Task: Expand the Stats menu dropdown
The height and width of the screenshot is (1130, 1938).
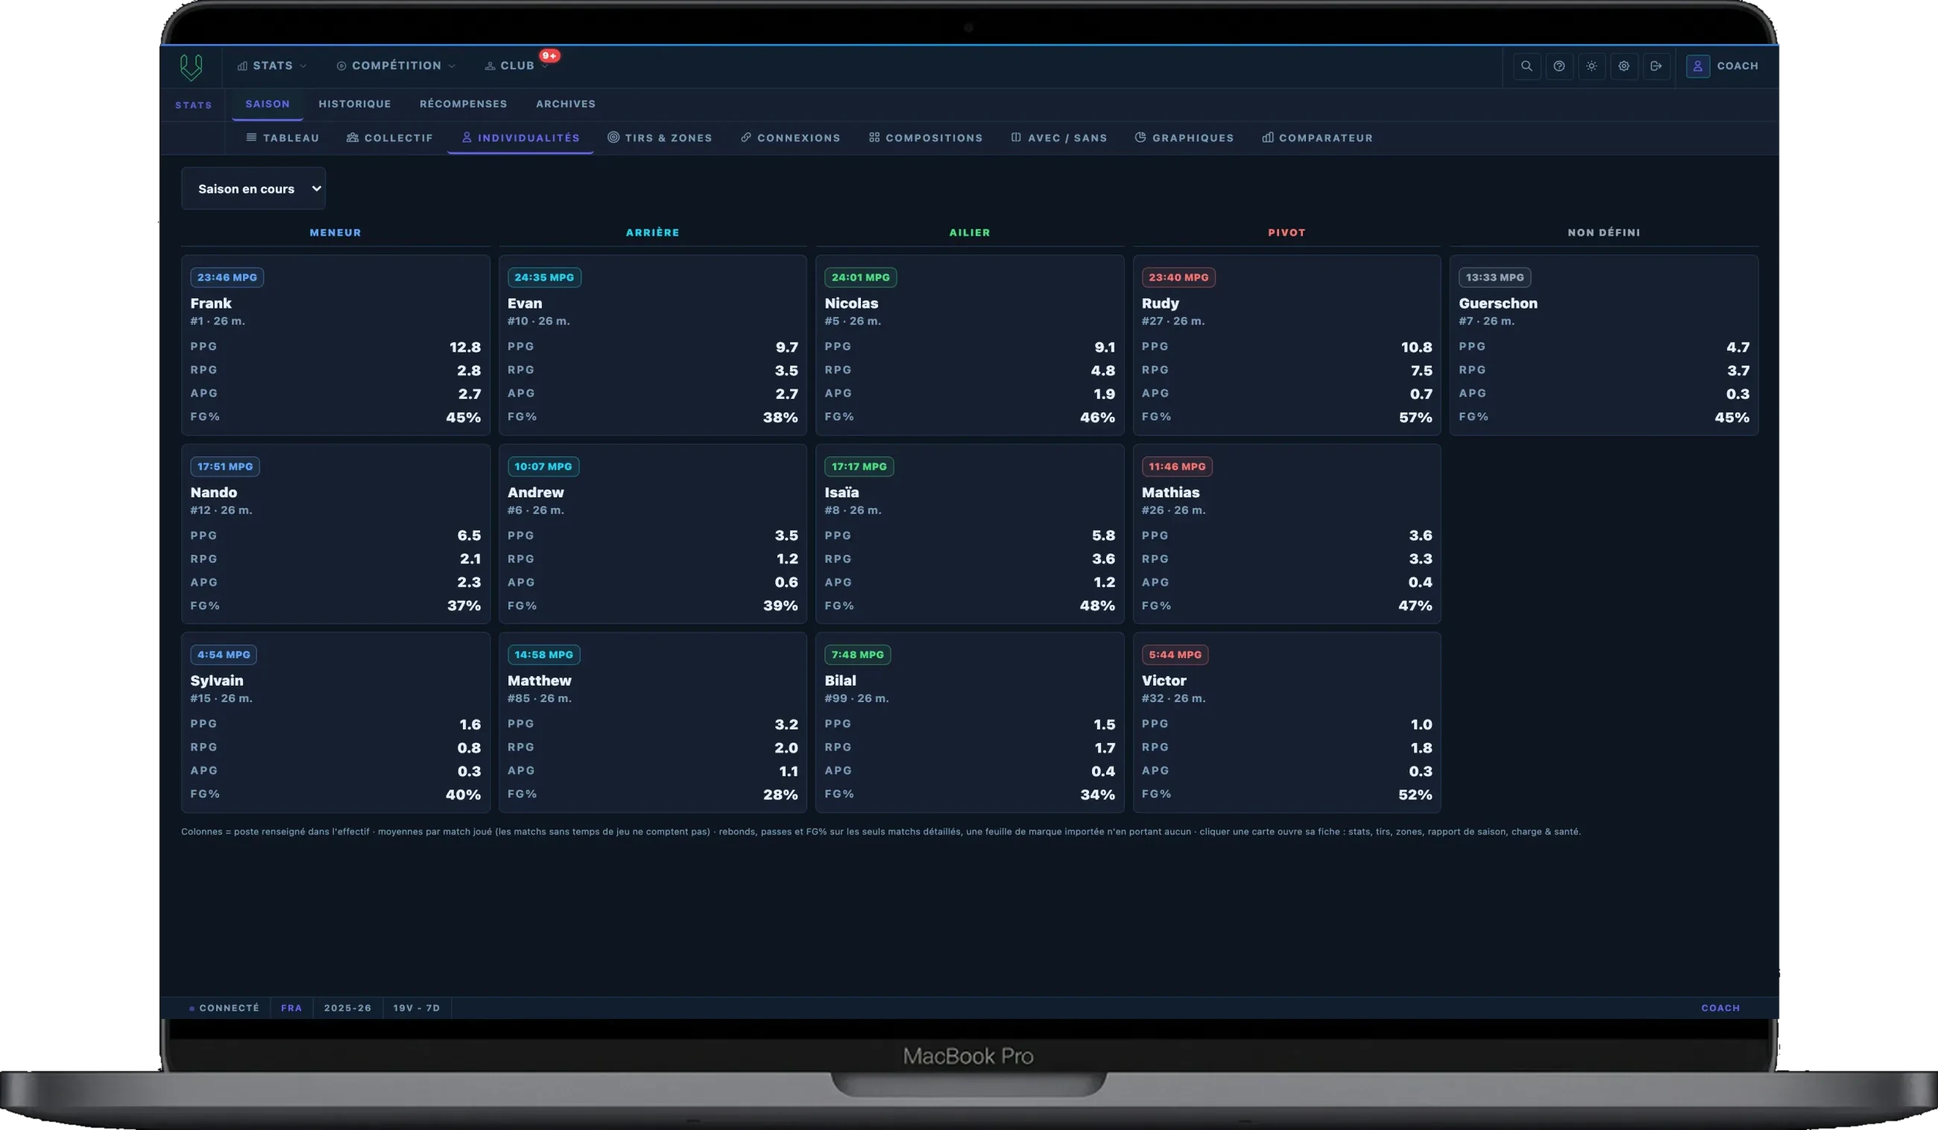Action: click(x=272, y=66)
